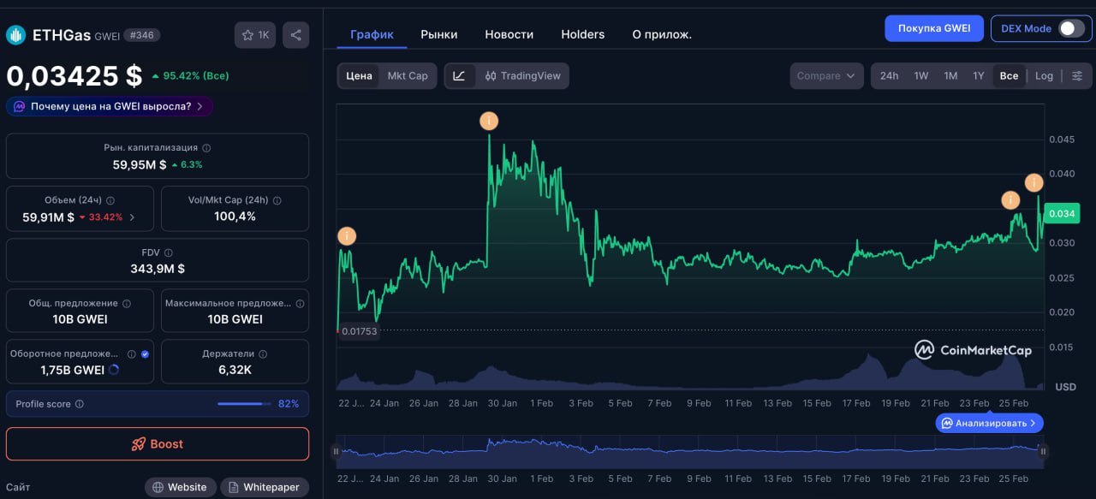Click info icon beside Держатели

point(263,353)
